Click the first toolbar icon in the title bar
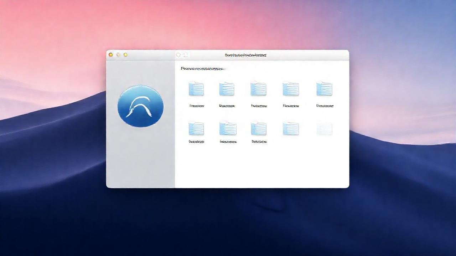Image resolution: width=456 pixels, height=256 pixels. (178, 55)
